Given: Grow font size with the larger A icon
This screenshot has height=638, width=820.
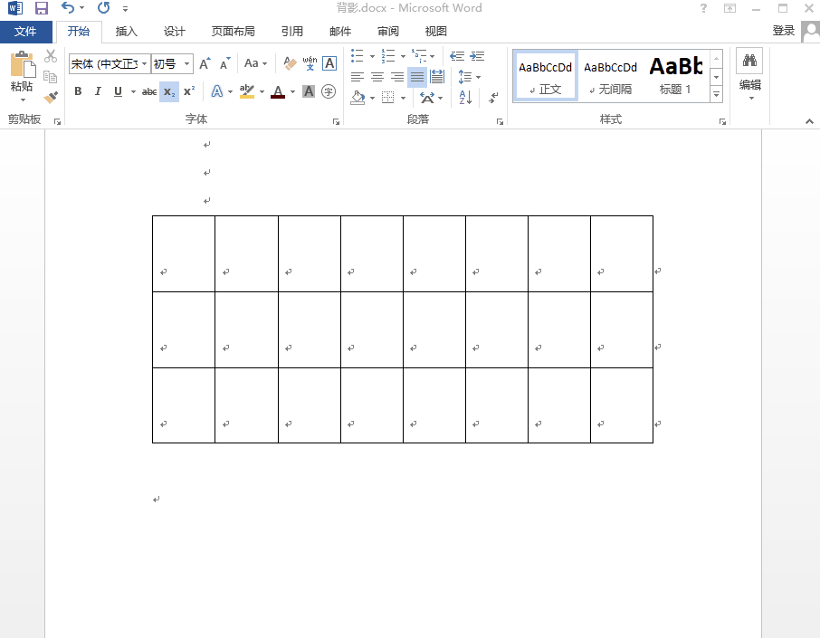Looking at the screenshot, I should point(205,63).
